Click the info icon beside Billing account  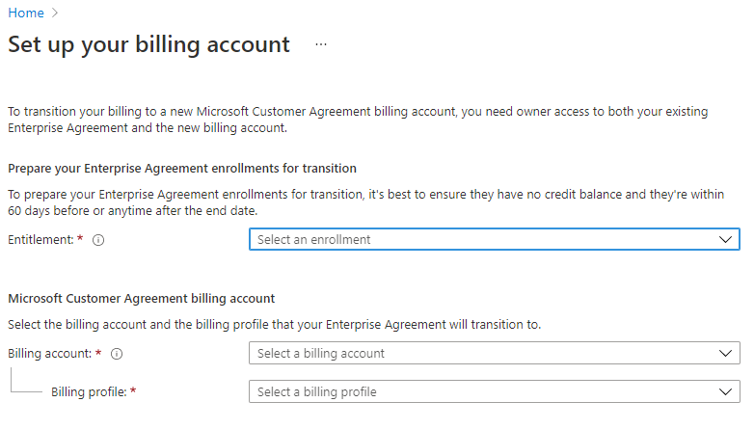click(117, 354)
